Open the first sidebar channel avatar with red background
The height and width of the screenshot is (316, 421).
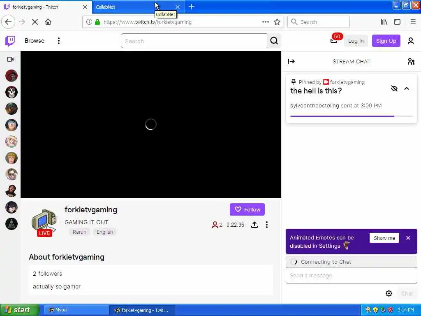(x=11, y=76)
